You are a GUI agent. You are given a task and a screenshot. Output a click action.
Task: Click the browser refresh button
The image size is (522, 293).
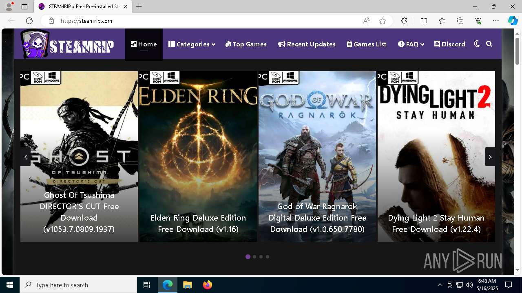click(x=29, y=21)
